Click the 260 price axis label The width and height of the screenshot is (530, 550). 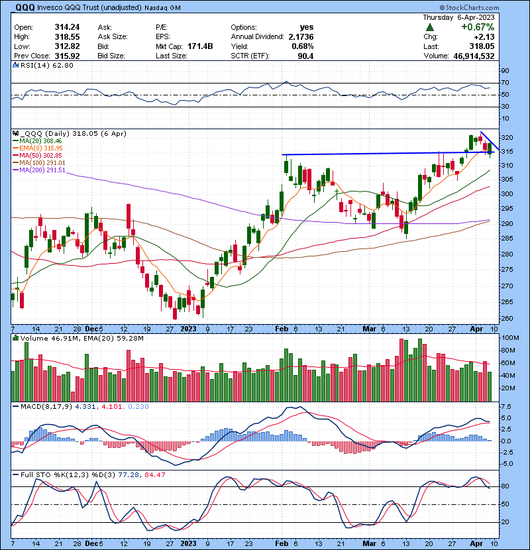(507, 319)
